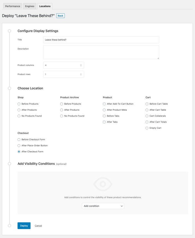Image resolution: width=195 pixels, height=238 pixels.
Task: Choose After Cart Table radio
Action: [147, 110]
